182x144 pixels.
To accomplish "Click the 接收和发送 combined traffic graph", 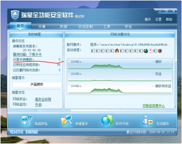I will pos(120,89).
